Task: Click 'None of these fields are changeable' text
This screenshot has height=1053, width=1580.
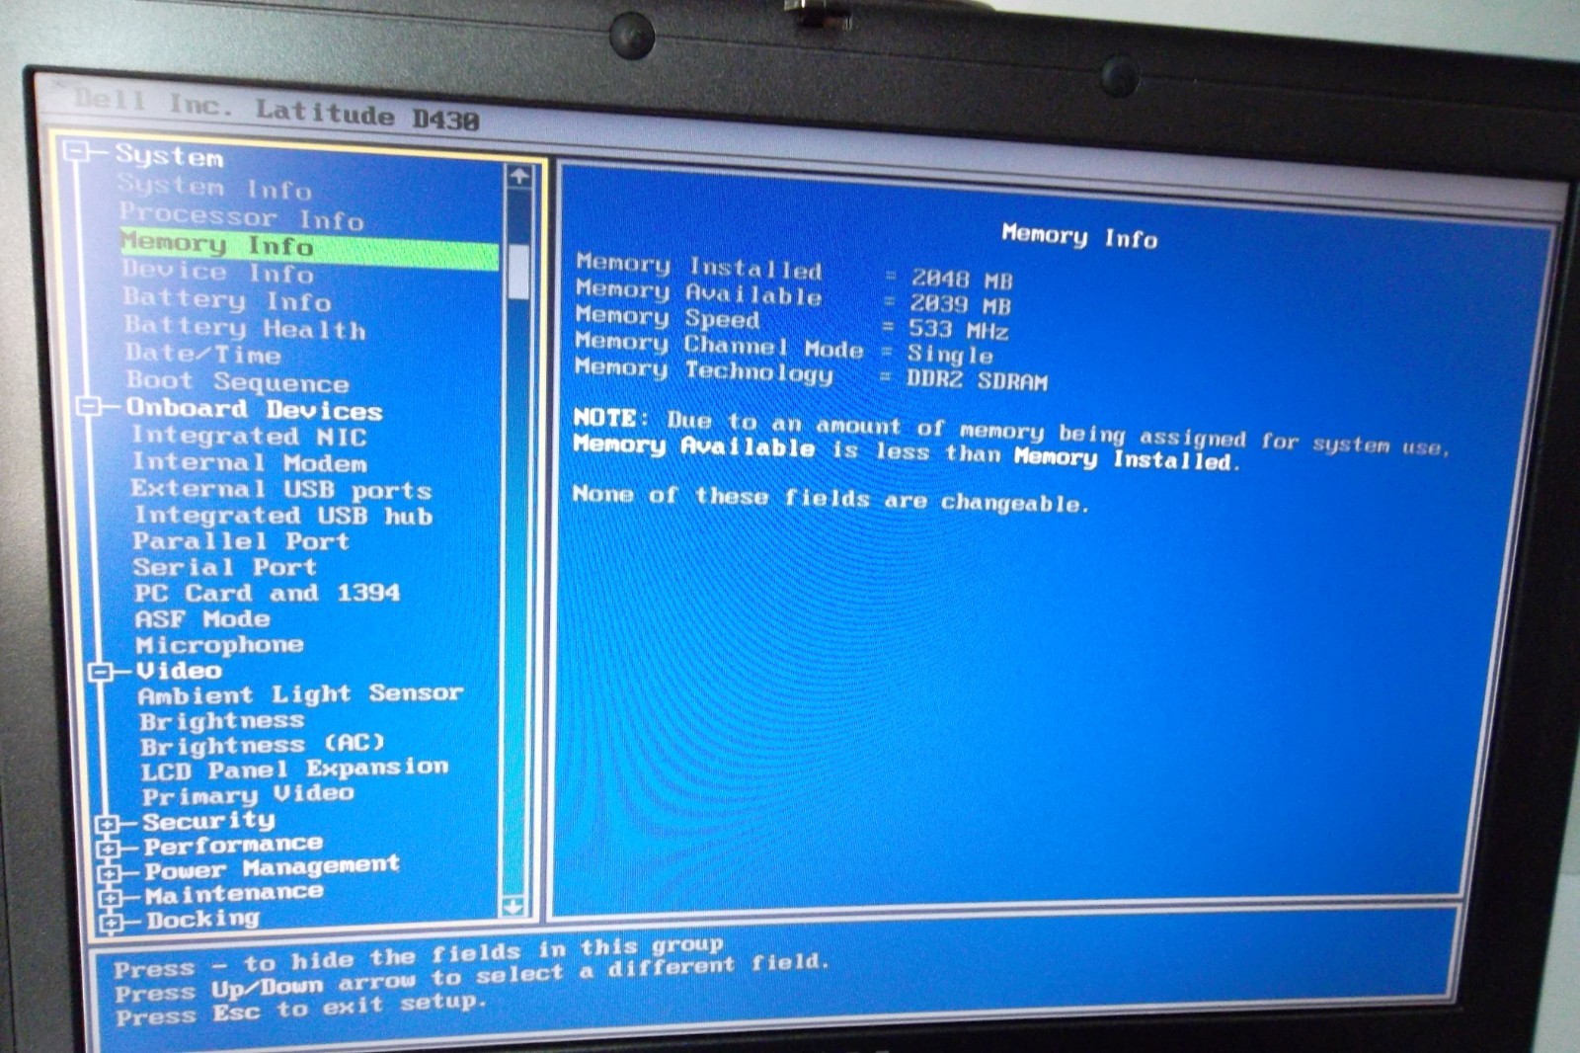Action: (x=830, y=498)
